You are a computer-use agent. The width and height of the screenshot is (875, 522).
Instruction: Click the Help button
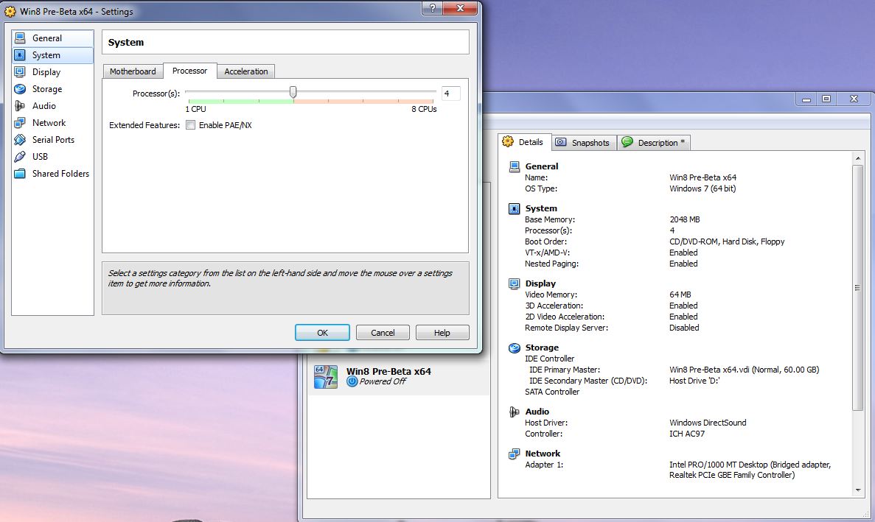click(442, 333)
